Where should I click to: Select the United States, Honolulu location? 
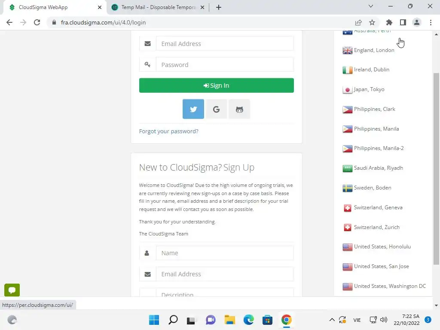pos(382,247)
